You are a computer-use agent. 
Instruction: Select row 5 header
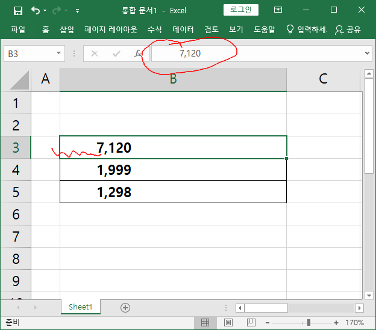tap(16, 192)
